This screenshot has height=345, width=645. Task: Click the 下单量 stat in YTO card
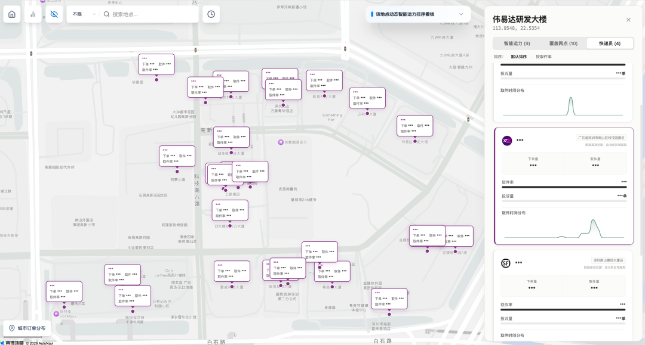(x=533, y=163)
